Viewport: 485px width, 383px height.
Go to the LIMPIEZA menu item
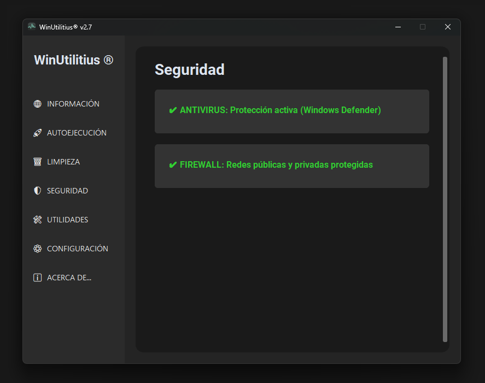[63, 162]
